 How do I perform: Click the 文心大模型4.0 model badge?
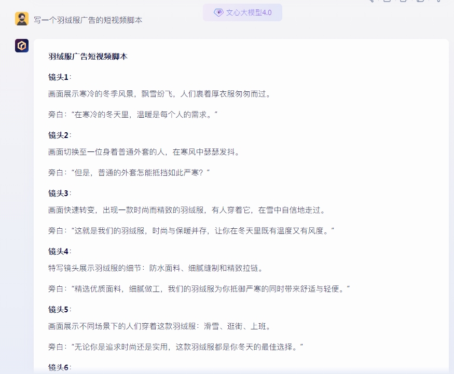coord(242,12)
